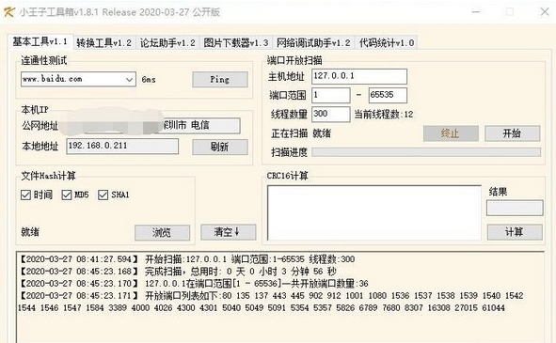Select the 代码统计v1.0 tab
Image resolution: width=556 pixels, height=343 pixels.
click(x=387, y=43)
